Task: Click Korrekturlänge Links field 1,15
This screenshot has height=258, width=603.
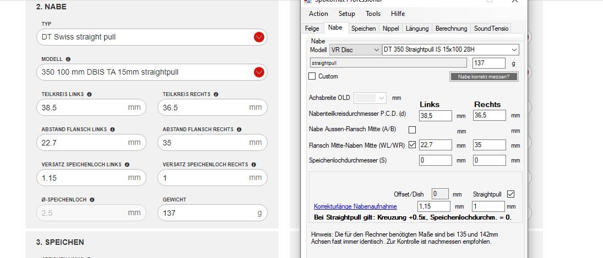Action: 434,206
